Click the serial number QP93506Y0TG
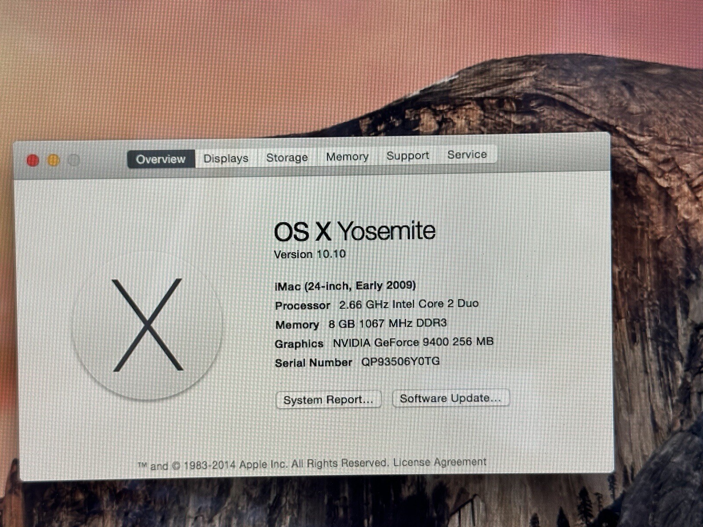 pos(400,361)
